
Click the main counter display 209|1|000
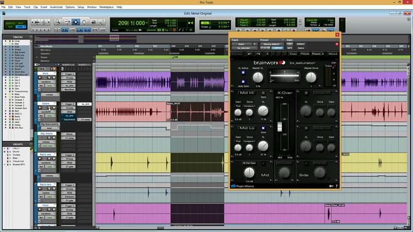click(x=131, y=23)
